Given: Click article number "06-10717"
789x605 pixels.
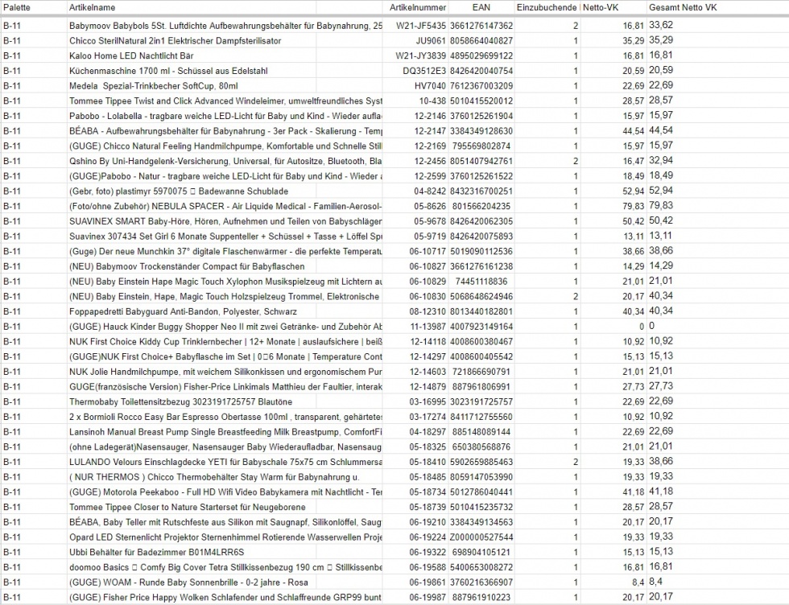Looking at the screenshot, I should [428, 252].
